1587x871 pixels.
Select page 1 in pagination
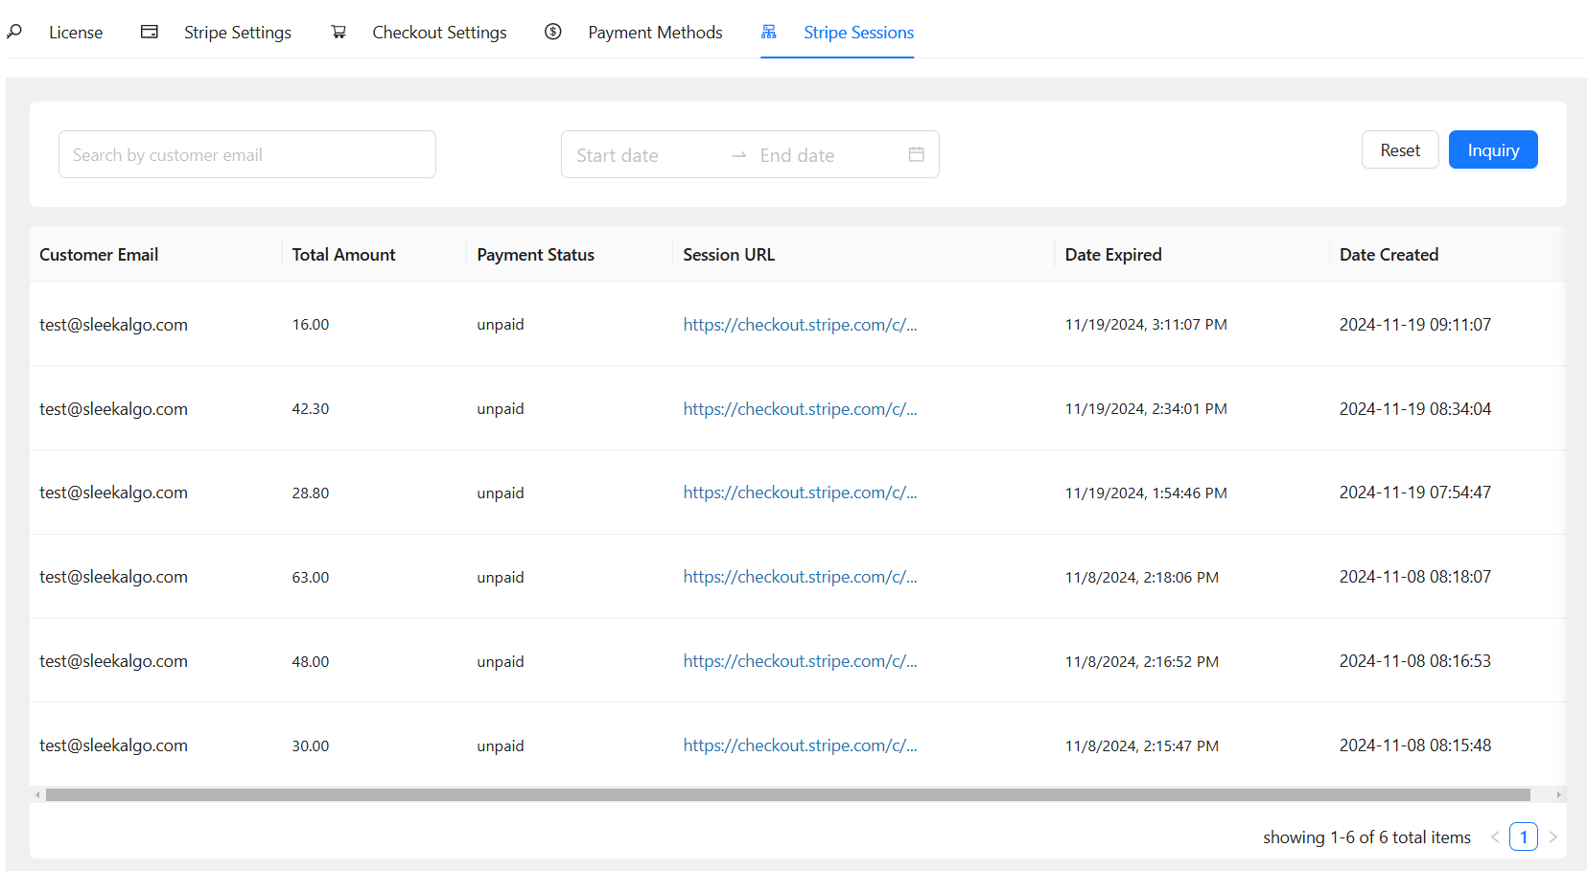pos(1523,837)
